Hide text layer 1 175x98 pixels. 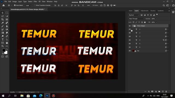tap(130, 29)
